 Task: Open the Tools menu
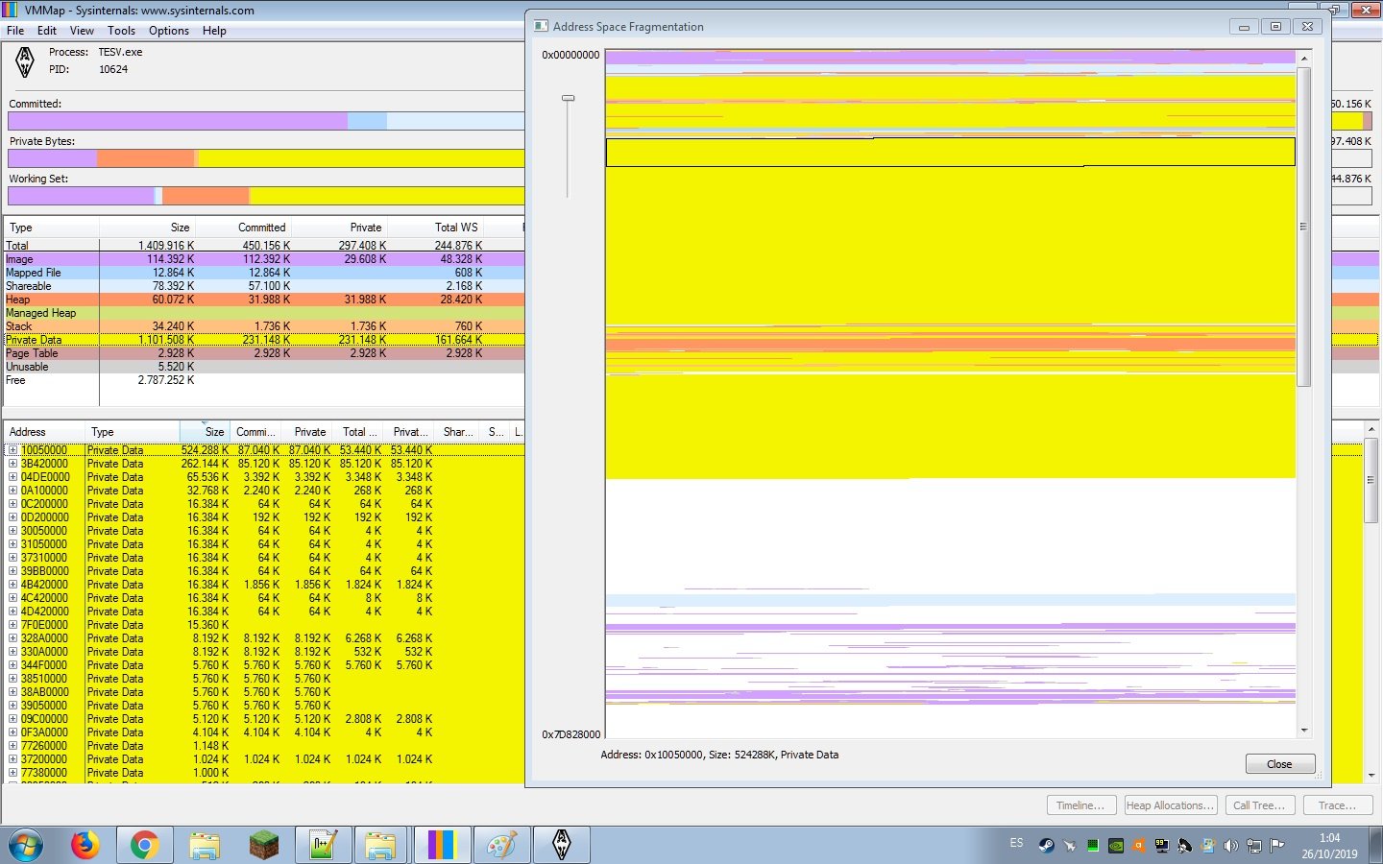[121, 31]
